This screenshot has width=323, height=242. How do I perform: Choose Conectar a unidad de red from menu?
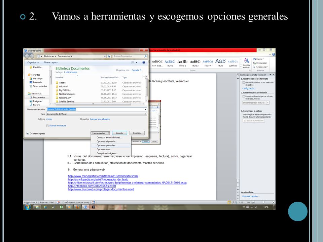(x=111, y=137)
